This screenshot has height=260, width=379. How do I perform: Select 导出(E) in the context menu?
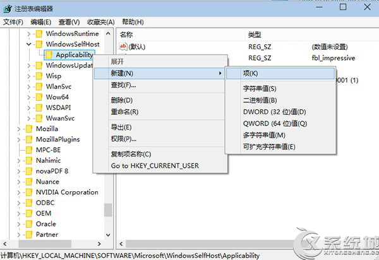point(160,127)
